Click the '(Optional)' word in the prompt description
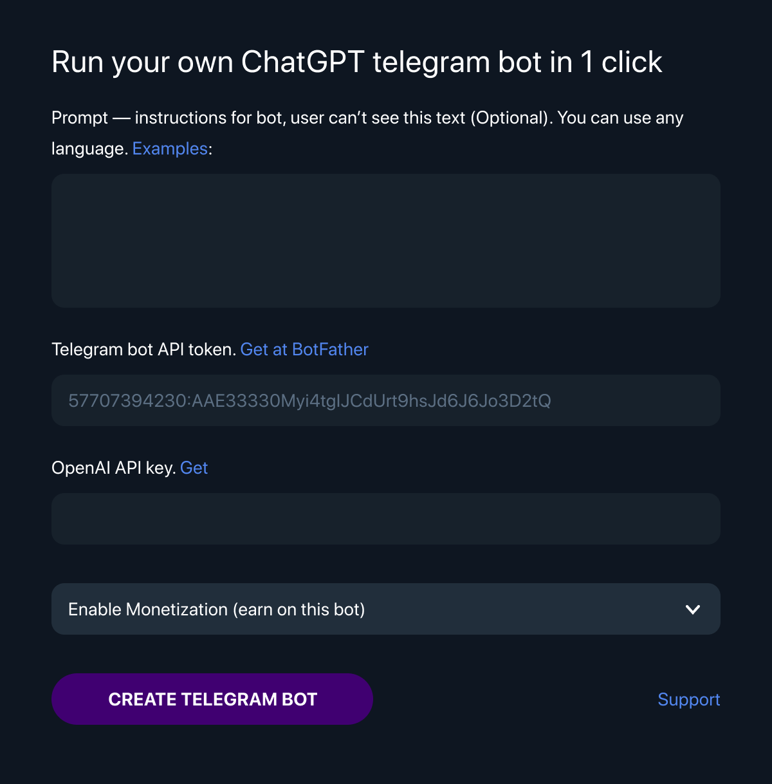The height and width of the screenshot is (784, 772). [x=511, y=118]
